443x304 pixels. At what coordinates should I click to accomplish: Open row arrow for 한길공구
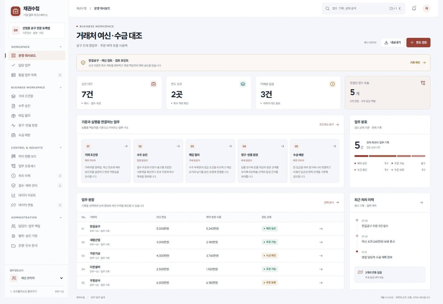tap(321, 229)
